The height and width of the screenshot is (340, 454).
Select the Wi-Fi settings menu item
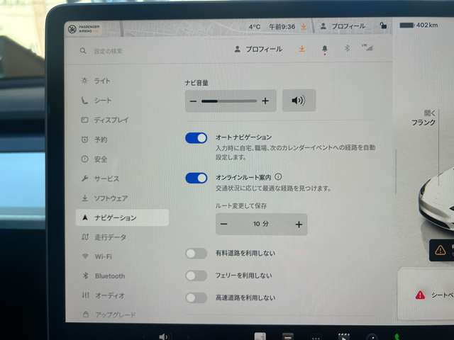coord(103,256)
